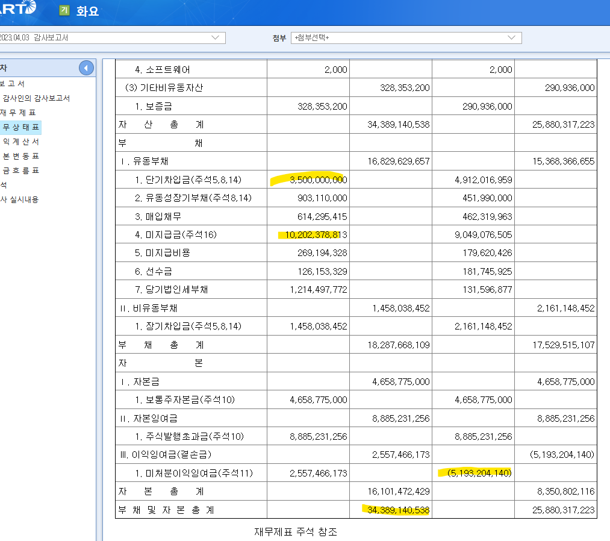This screenshot has height=541, width=610.
Task: Click the Ⅱ. 비유동부채 section label
Action: pos(148,308)
